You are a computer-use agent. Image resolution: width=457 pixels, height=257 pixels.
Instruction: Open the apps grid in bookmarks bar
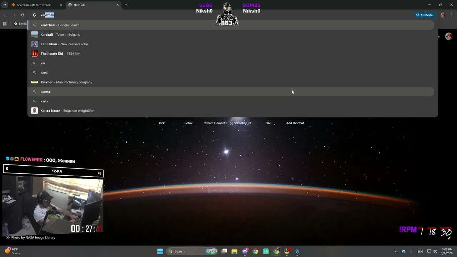pos(5,24)
